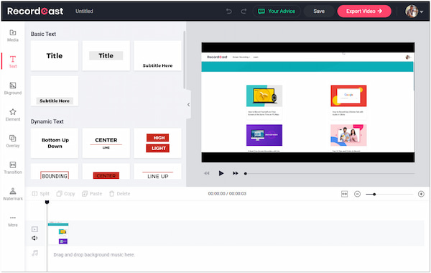The image size is (431, 273).
Task: Undo the last action
Action: (x=228, y=11)
